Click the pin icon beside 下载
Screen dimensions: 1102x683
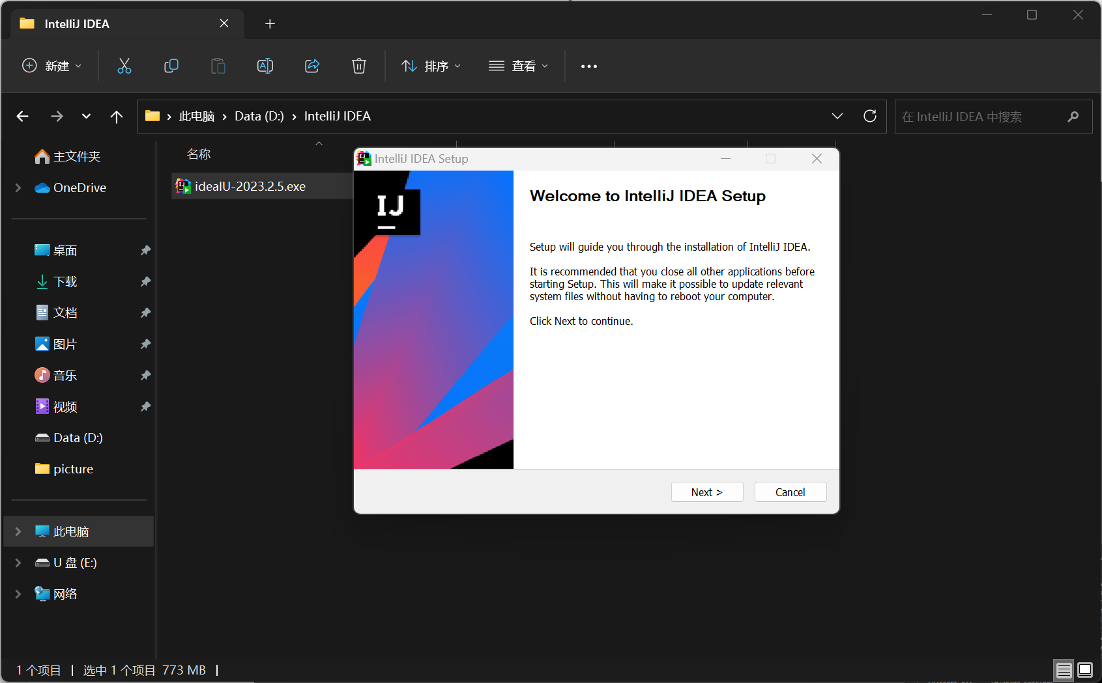coord(145,281)
